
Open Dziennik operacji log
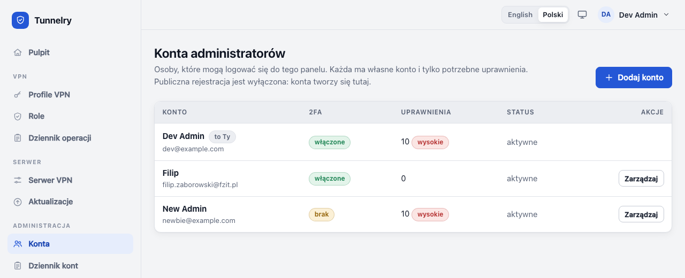pyautogui.click(x=70, y=138)
